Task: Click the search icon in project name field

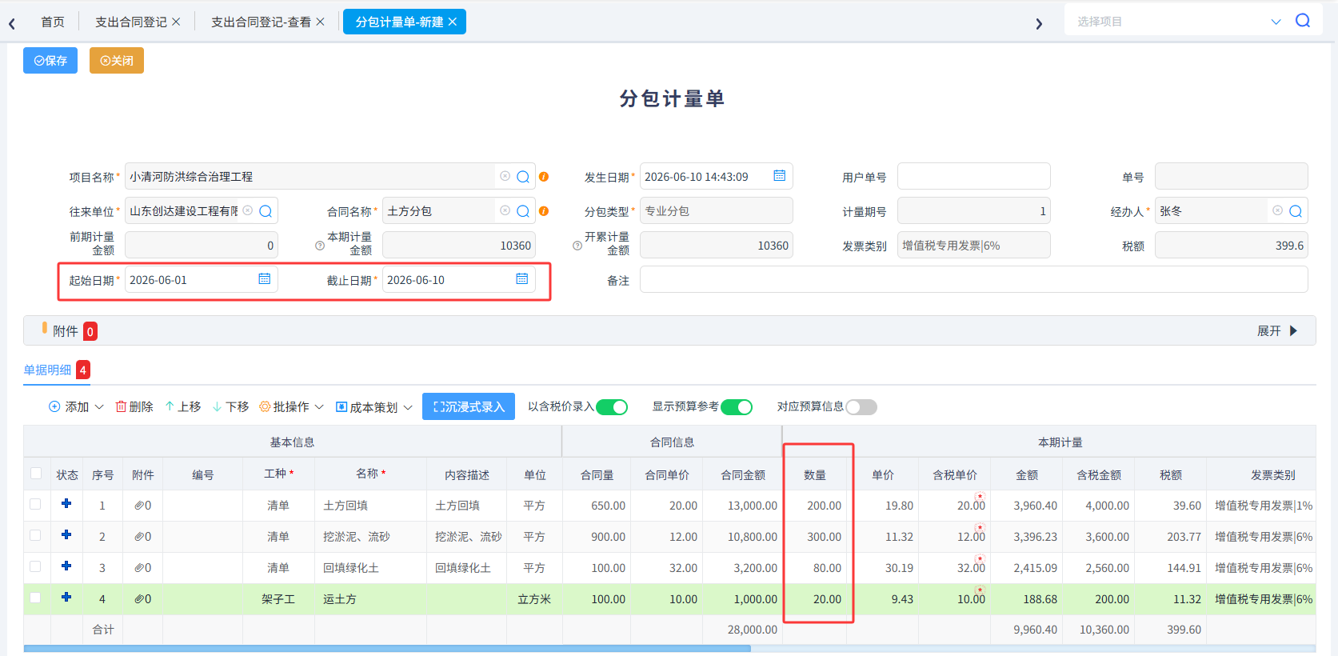Action: click(x=523, y=177)
